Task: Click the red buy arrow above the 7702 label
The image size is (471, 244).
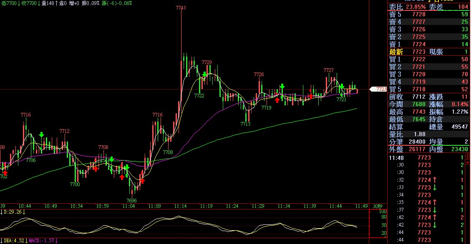Action: [5, 172]
